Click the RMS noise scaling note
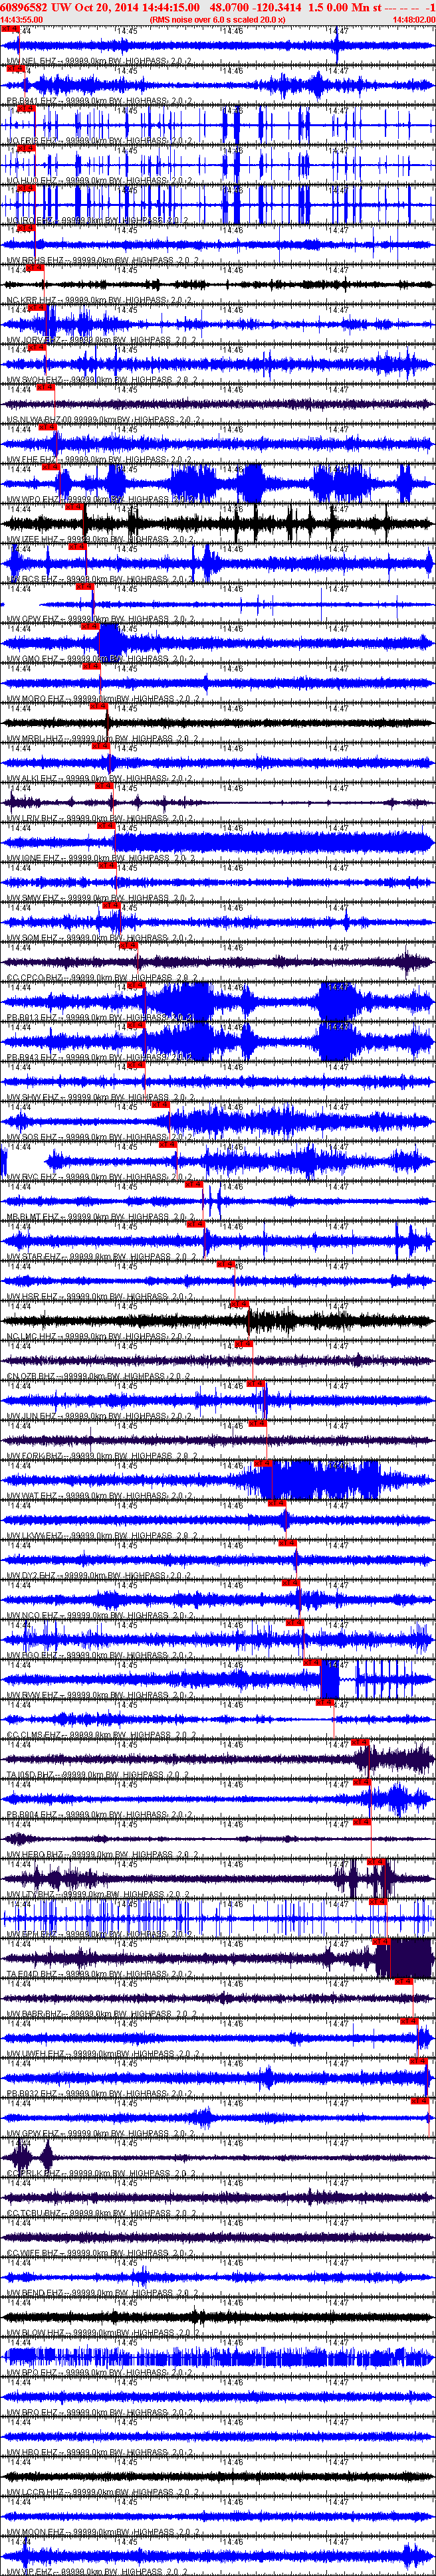436x2576 pixels. pyautogui.click(x=217, y=19)
